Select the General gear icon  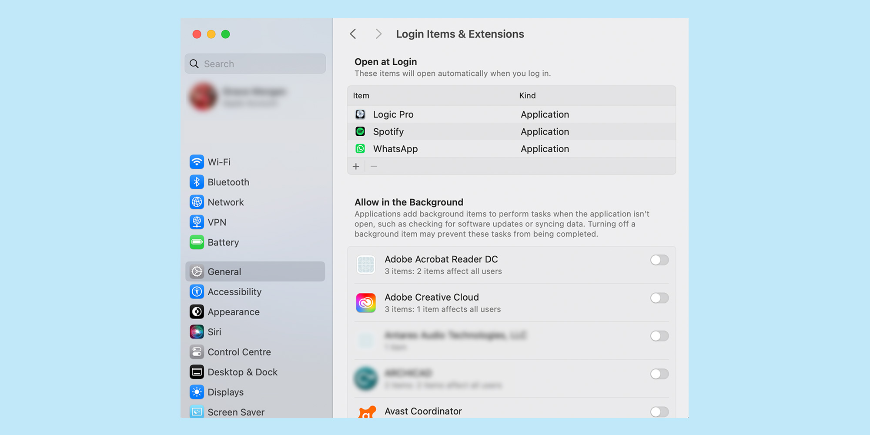click(197, 271)
